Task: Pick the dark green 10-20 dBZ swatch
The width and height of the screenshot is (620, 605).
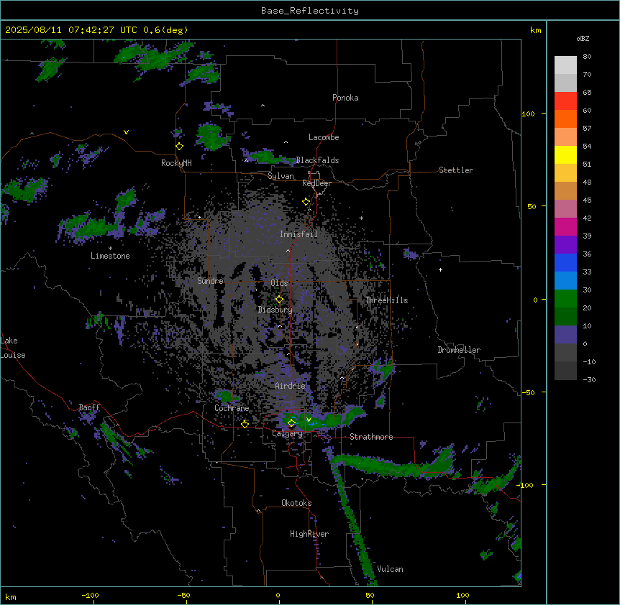Action: coord(565,317)
